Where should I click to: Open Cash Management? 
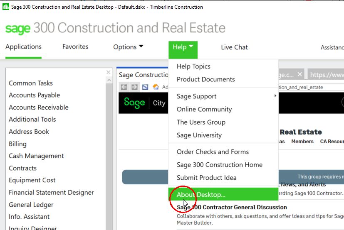click(36, 156)
